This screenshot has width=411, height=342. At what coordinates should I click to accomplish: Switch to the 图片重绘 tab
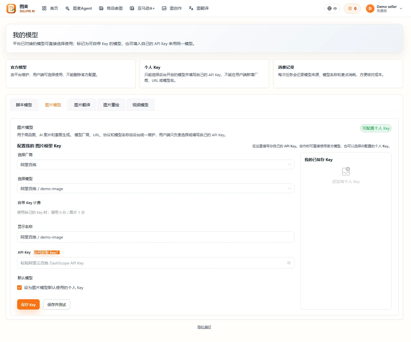111,105
